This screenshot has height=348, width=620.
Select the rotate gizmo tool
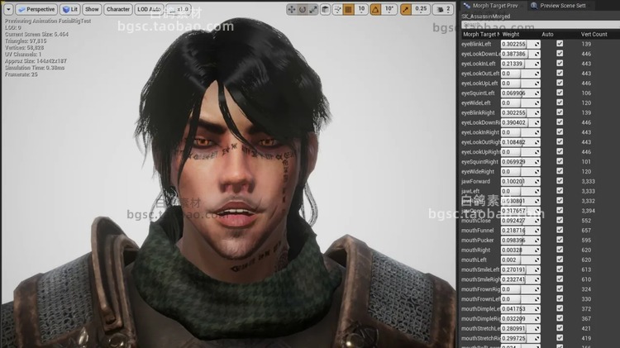(x=302, y=9)
